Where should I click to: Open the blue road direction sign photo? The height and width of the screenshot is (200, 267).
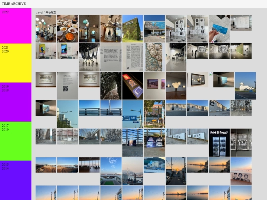click(133, 114)
